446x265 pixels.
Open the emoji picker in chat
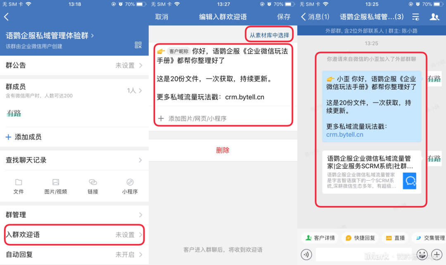422,254
